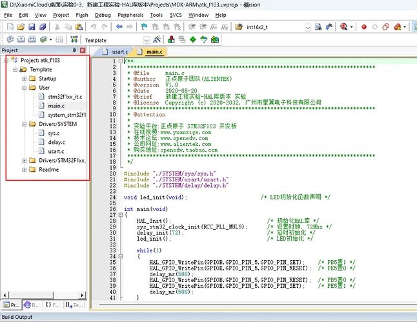417x322 pixels.
Task: Click the Navigate Backward blue arrow
Action: (119, 27)
